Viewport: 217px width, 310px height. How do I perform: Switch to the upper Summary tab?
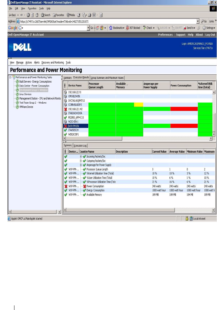pyautogui.click(x=68, y=78)
